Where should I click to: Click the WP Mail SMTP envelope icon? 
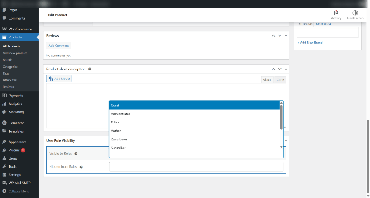pyautogui.click(x=4, y=183)
